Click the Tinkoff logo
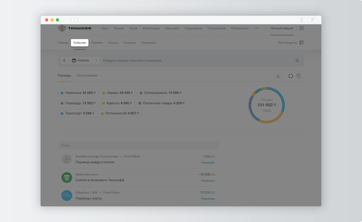 coord(75,28)
